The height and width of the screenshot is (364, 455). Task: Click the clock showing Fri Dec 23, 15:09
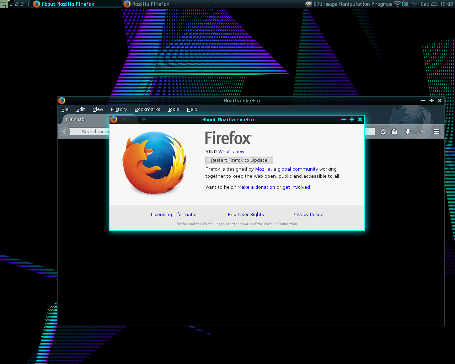pos(432,4)
